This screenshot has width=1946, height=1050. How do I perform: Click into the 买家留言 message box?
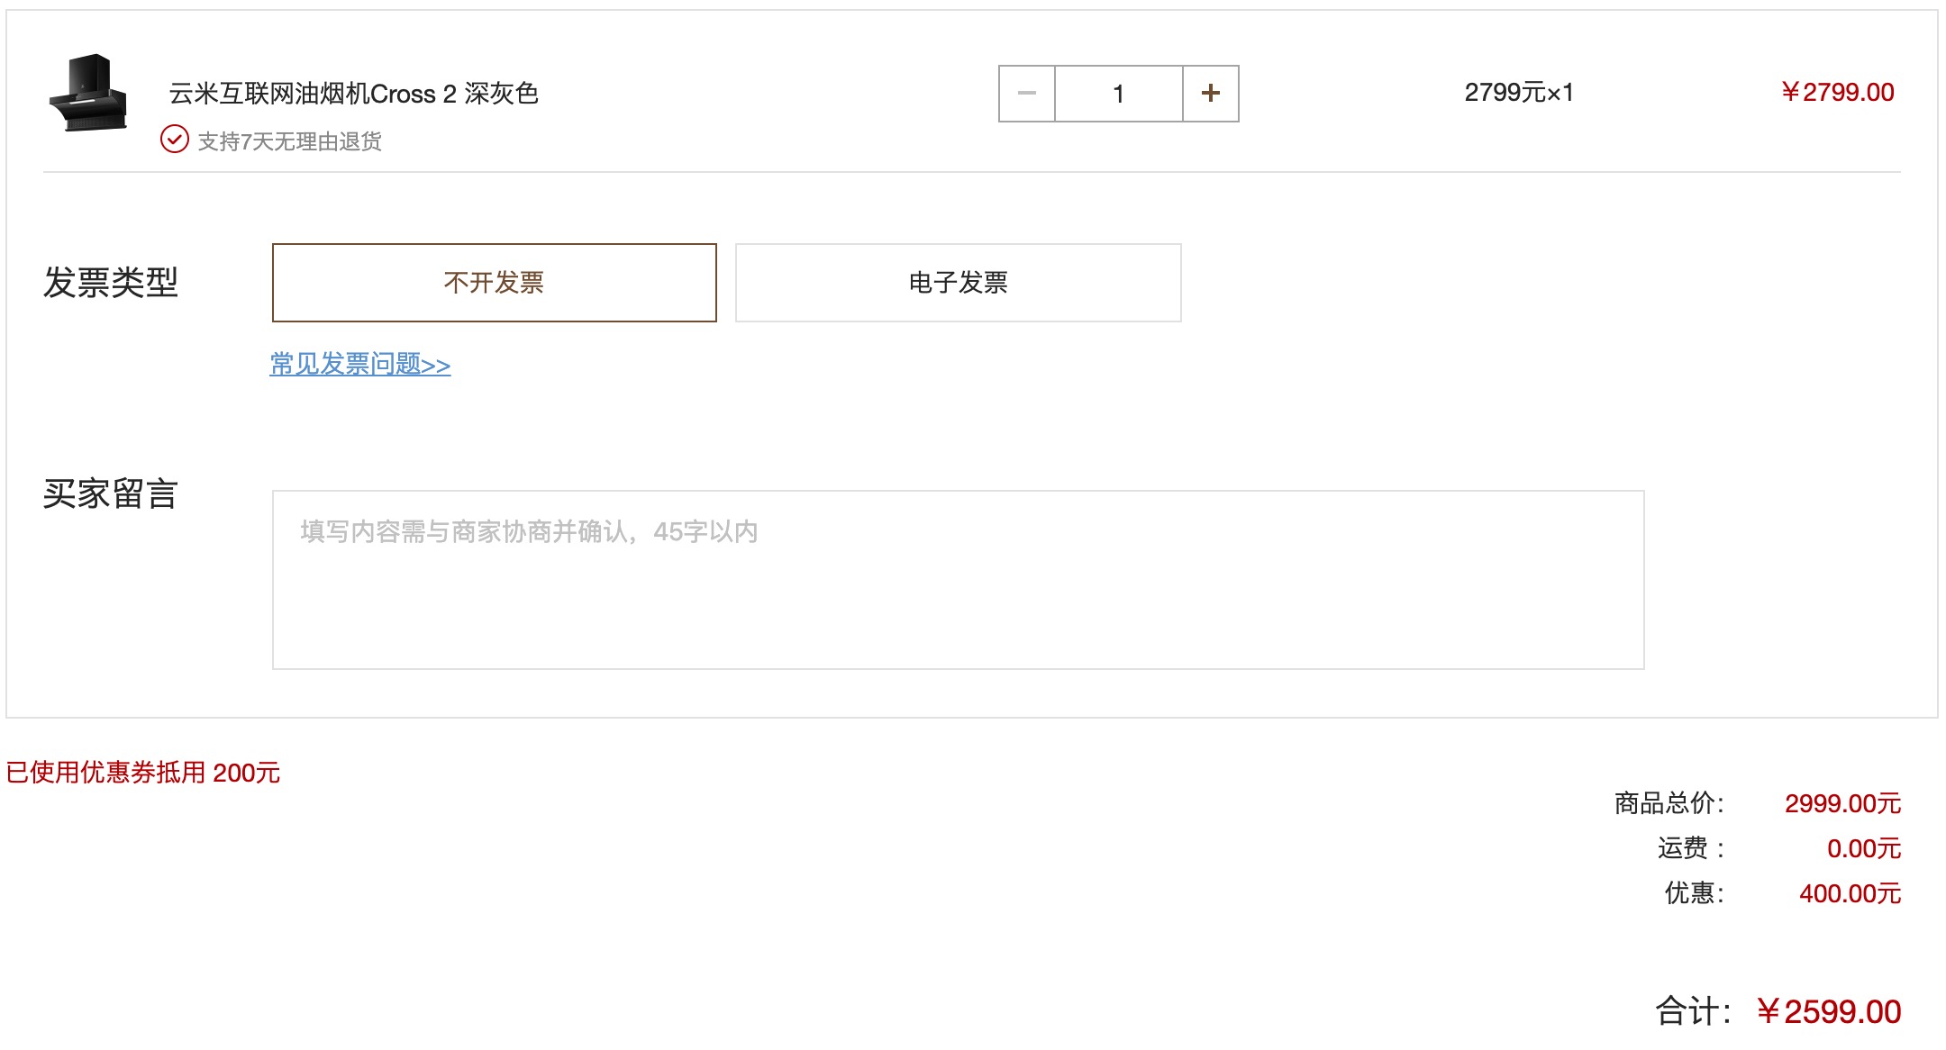pos(959,580)
